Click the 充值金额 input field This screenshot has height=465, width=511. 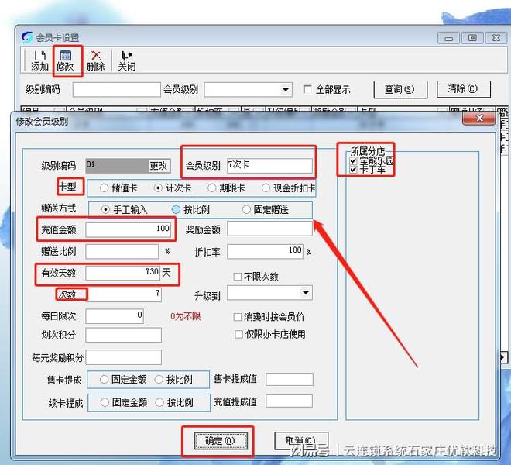[128, 229]
